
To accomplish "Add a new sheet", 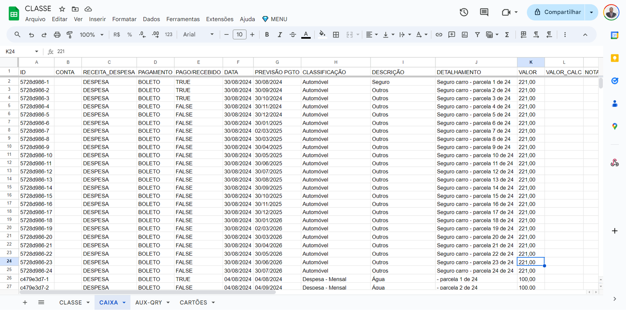I will (x=25, y=303).
